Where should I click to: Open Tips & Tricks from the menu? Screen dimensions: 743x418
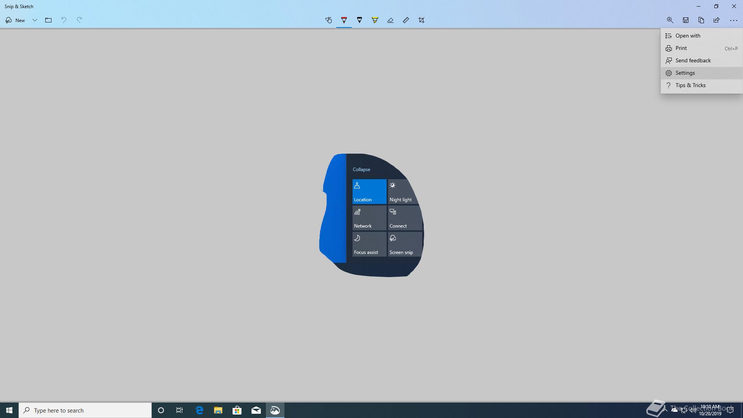coord(702,86)
